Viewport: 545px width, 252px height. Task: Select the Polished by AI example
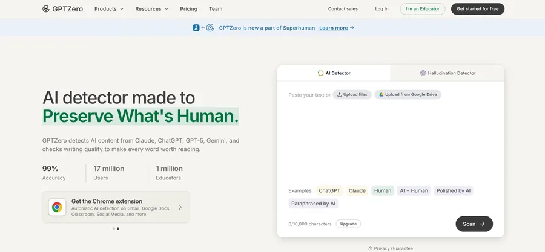coord(454,190)
